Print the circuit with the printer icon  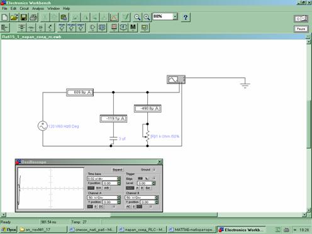coord(33,17)
